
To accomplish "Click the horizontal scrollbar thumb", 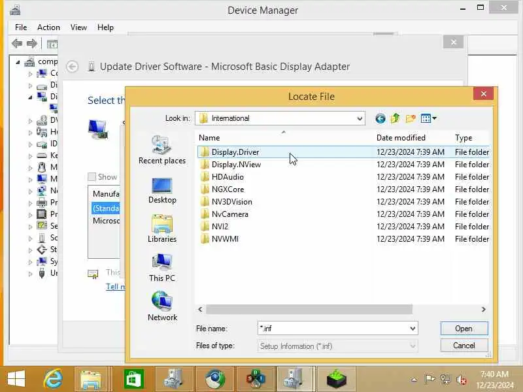I will 309,310.
